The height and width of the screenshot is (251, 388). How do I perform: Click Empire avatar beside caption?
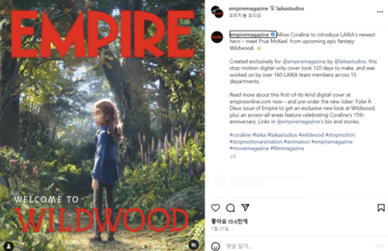tap(217, 37)
